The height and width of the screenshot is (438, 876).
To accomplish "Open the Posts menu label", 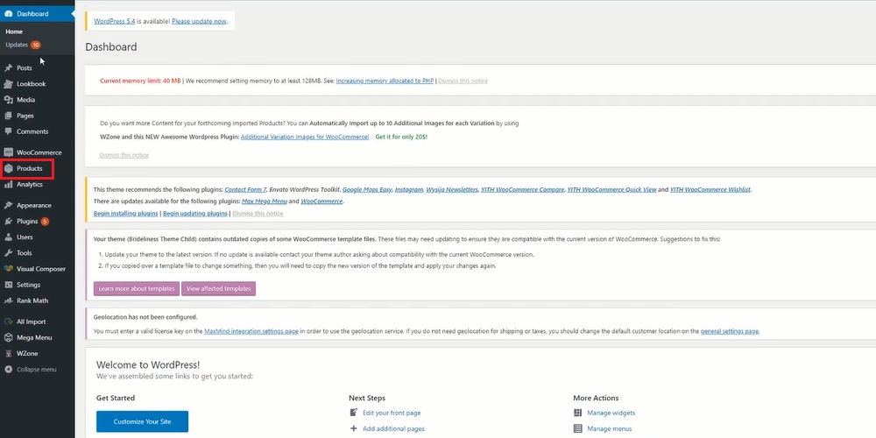I will [24, 67].
